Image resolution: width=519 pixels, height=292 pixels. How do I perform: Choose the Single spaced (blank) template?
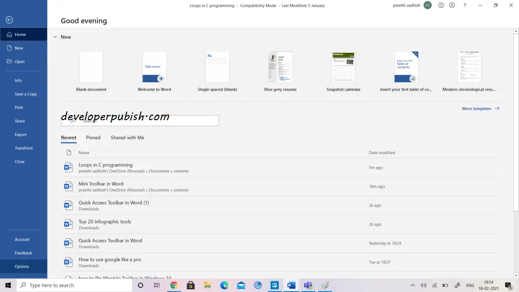click(x=217, y=71)
